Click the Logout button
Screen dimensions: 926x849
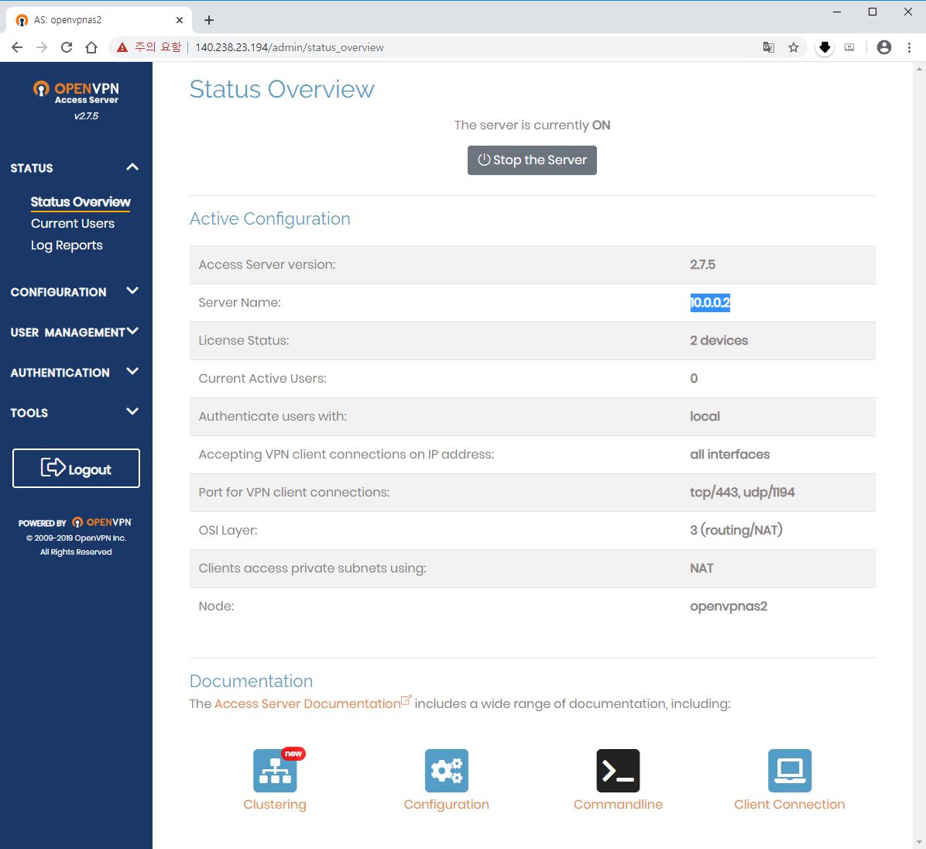76,469
